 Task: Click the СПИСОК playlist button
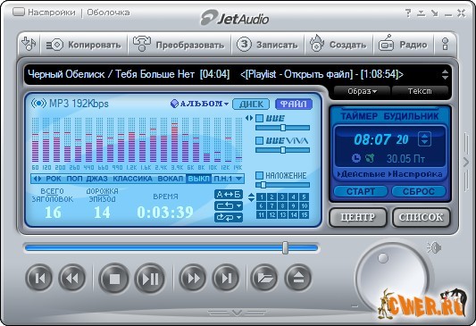[421, 217]
